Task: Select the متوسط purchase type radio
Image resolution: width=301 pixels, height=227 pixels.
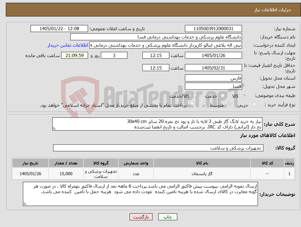Action: click(x=229, y=104)
